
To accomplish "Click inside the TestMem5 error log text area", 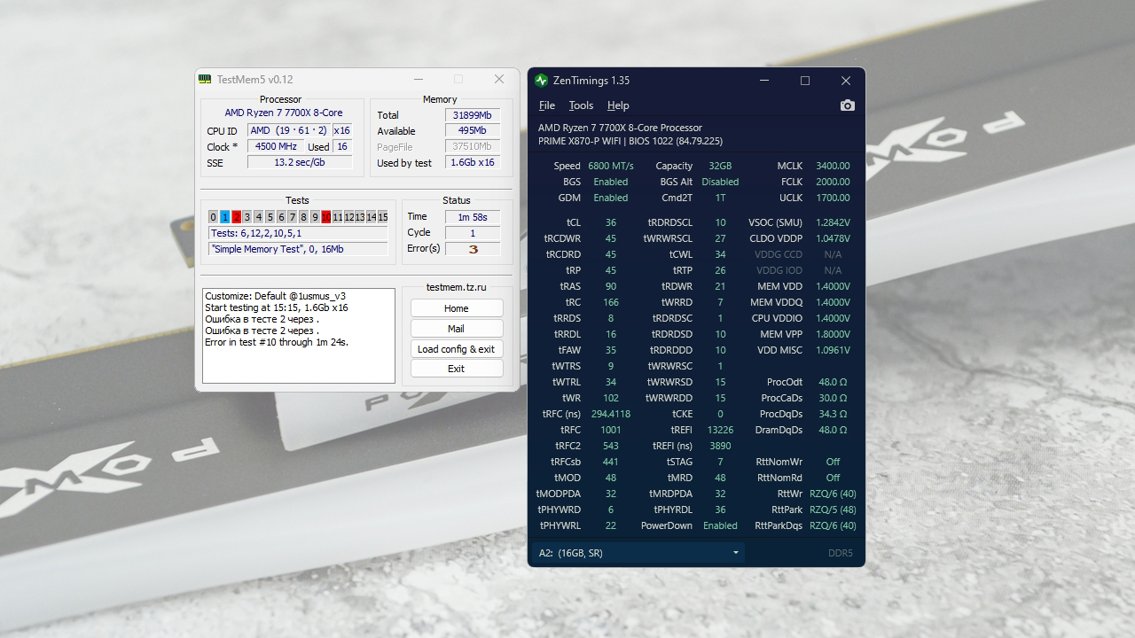I will (x=298, y=363).
